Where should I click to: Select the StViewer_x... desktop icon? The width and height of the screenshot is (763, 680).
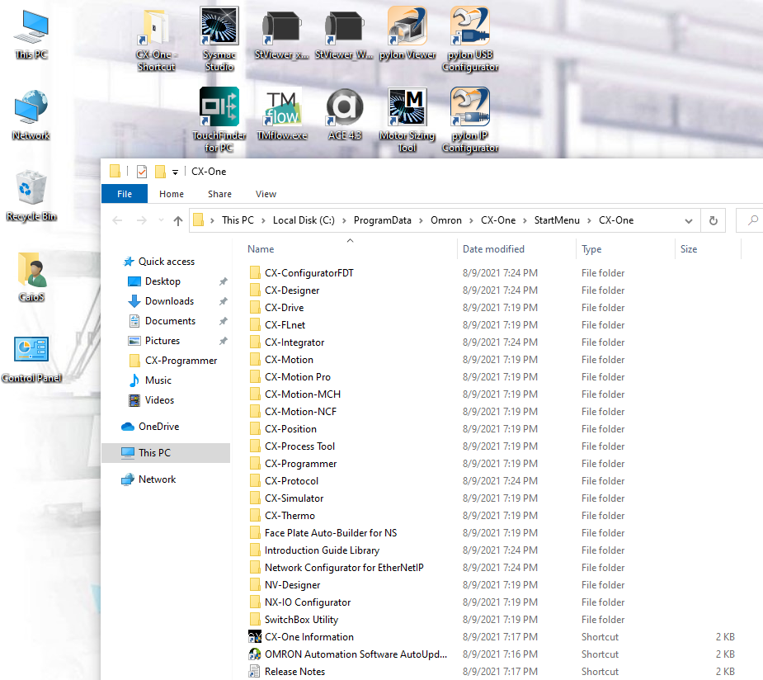[x=281, y=33]
